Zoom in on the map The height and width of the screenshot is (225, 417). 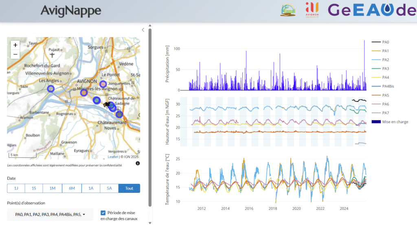pyautogui.click(x=15, y=45)
